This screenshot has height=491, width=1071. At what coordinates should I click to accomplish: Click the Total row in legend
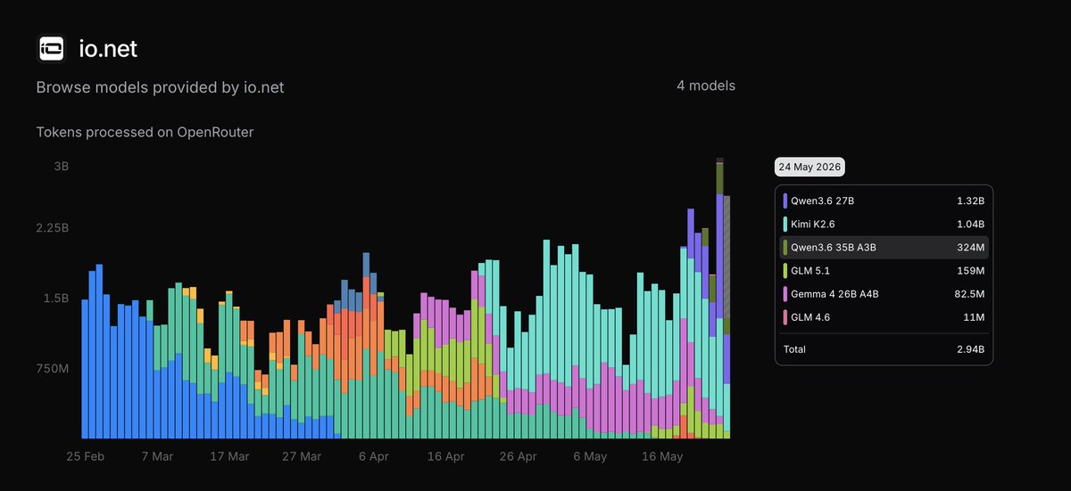(884, 349)
